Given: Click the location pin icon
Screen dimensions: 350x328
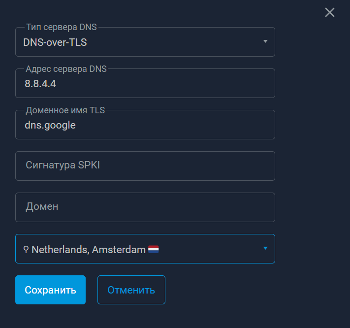Looking at the screenshot, I should point(26,249).
